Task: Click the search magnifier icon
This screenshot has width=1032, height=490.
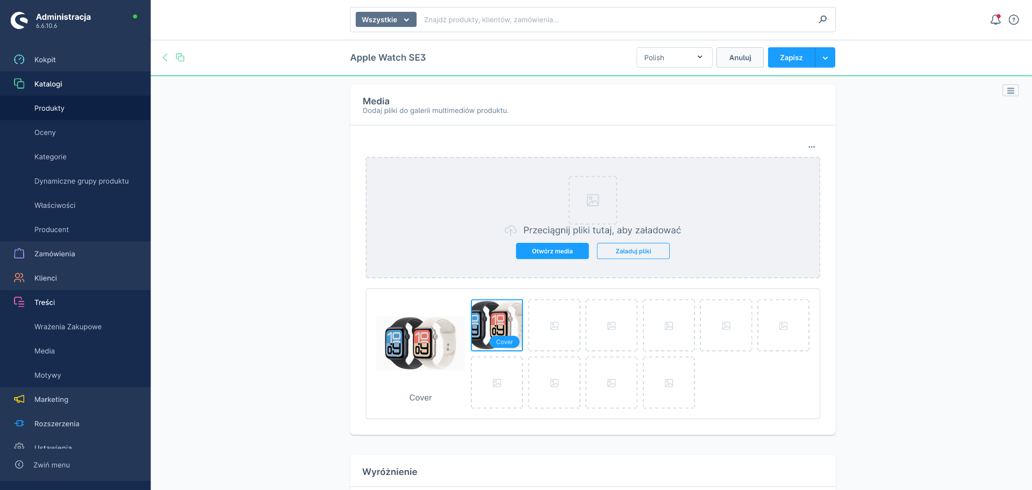Action: (x=822, y=20)
